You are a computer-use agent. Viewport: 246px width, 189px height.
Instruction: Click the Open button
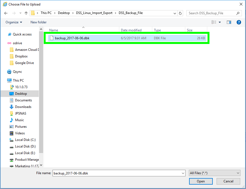201,181
